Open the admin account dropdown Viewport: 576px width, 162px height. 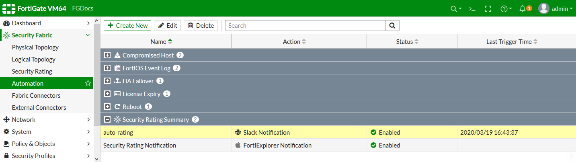562,8
